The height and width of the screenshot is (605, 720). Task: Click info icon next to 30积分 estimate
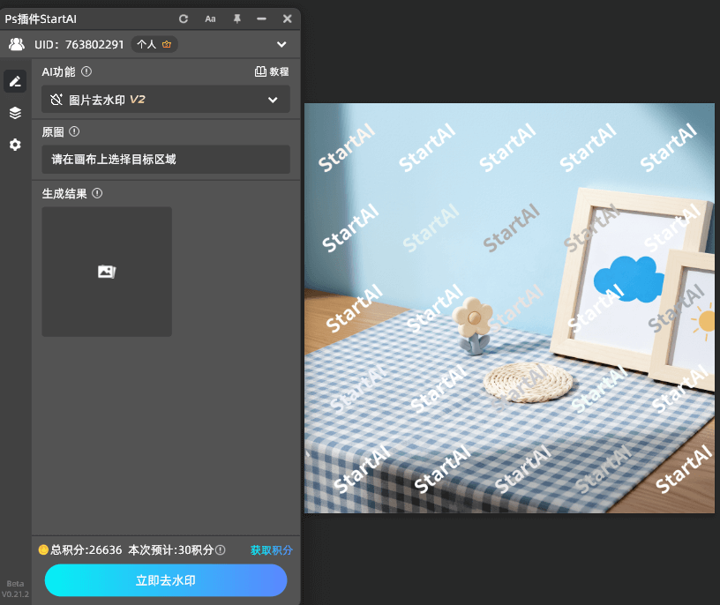[x=221, y=550]
